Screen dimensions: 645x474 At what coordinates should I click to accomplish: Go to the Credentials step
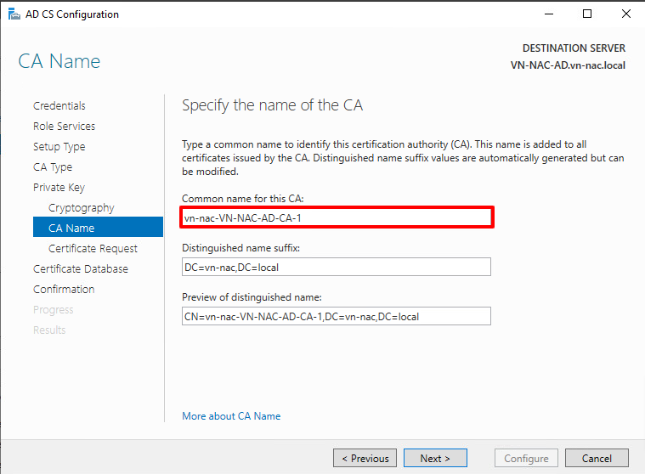pyautogui.click(x=59, y=106)
